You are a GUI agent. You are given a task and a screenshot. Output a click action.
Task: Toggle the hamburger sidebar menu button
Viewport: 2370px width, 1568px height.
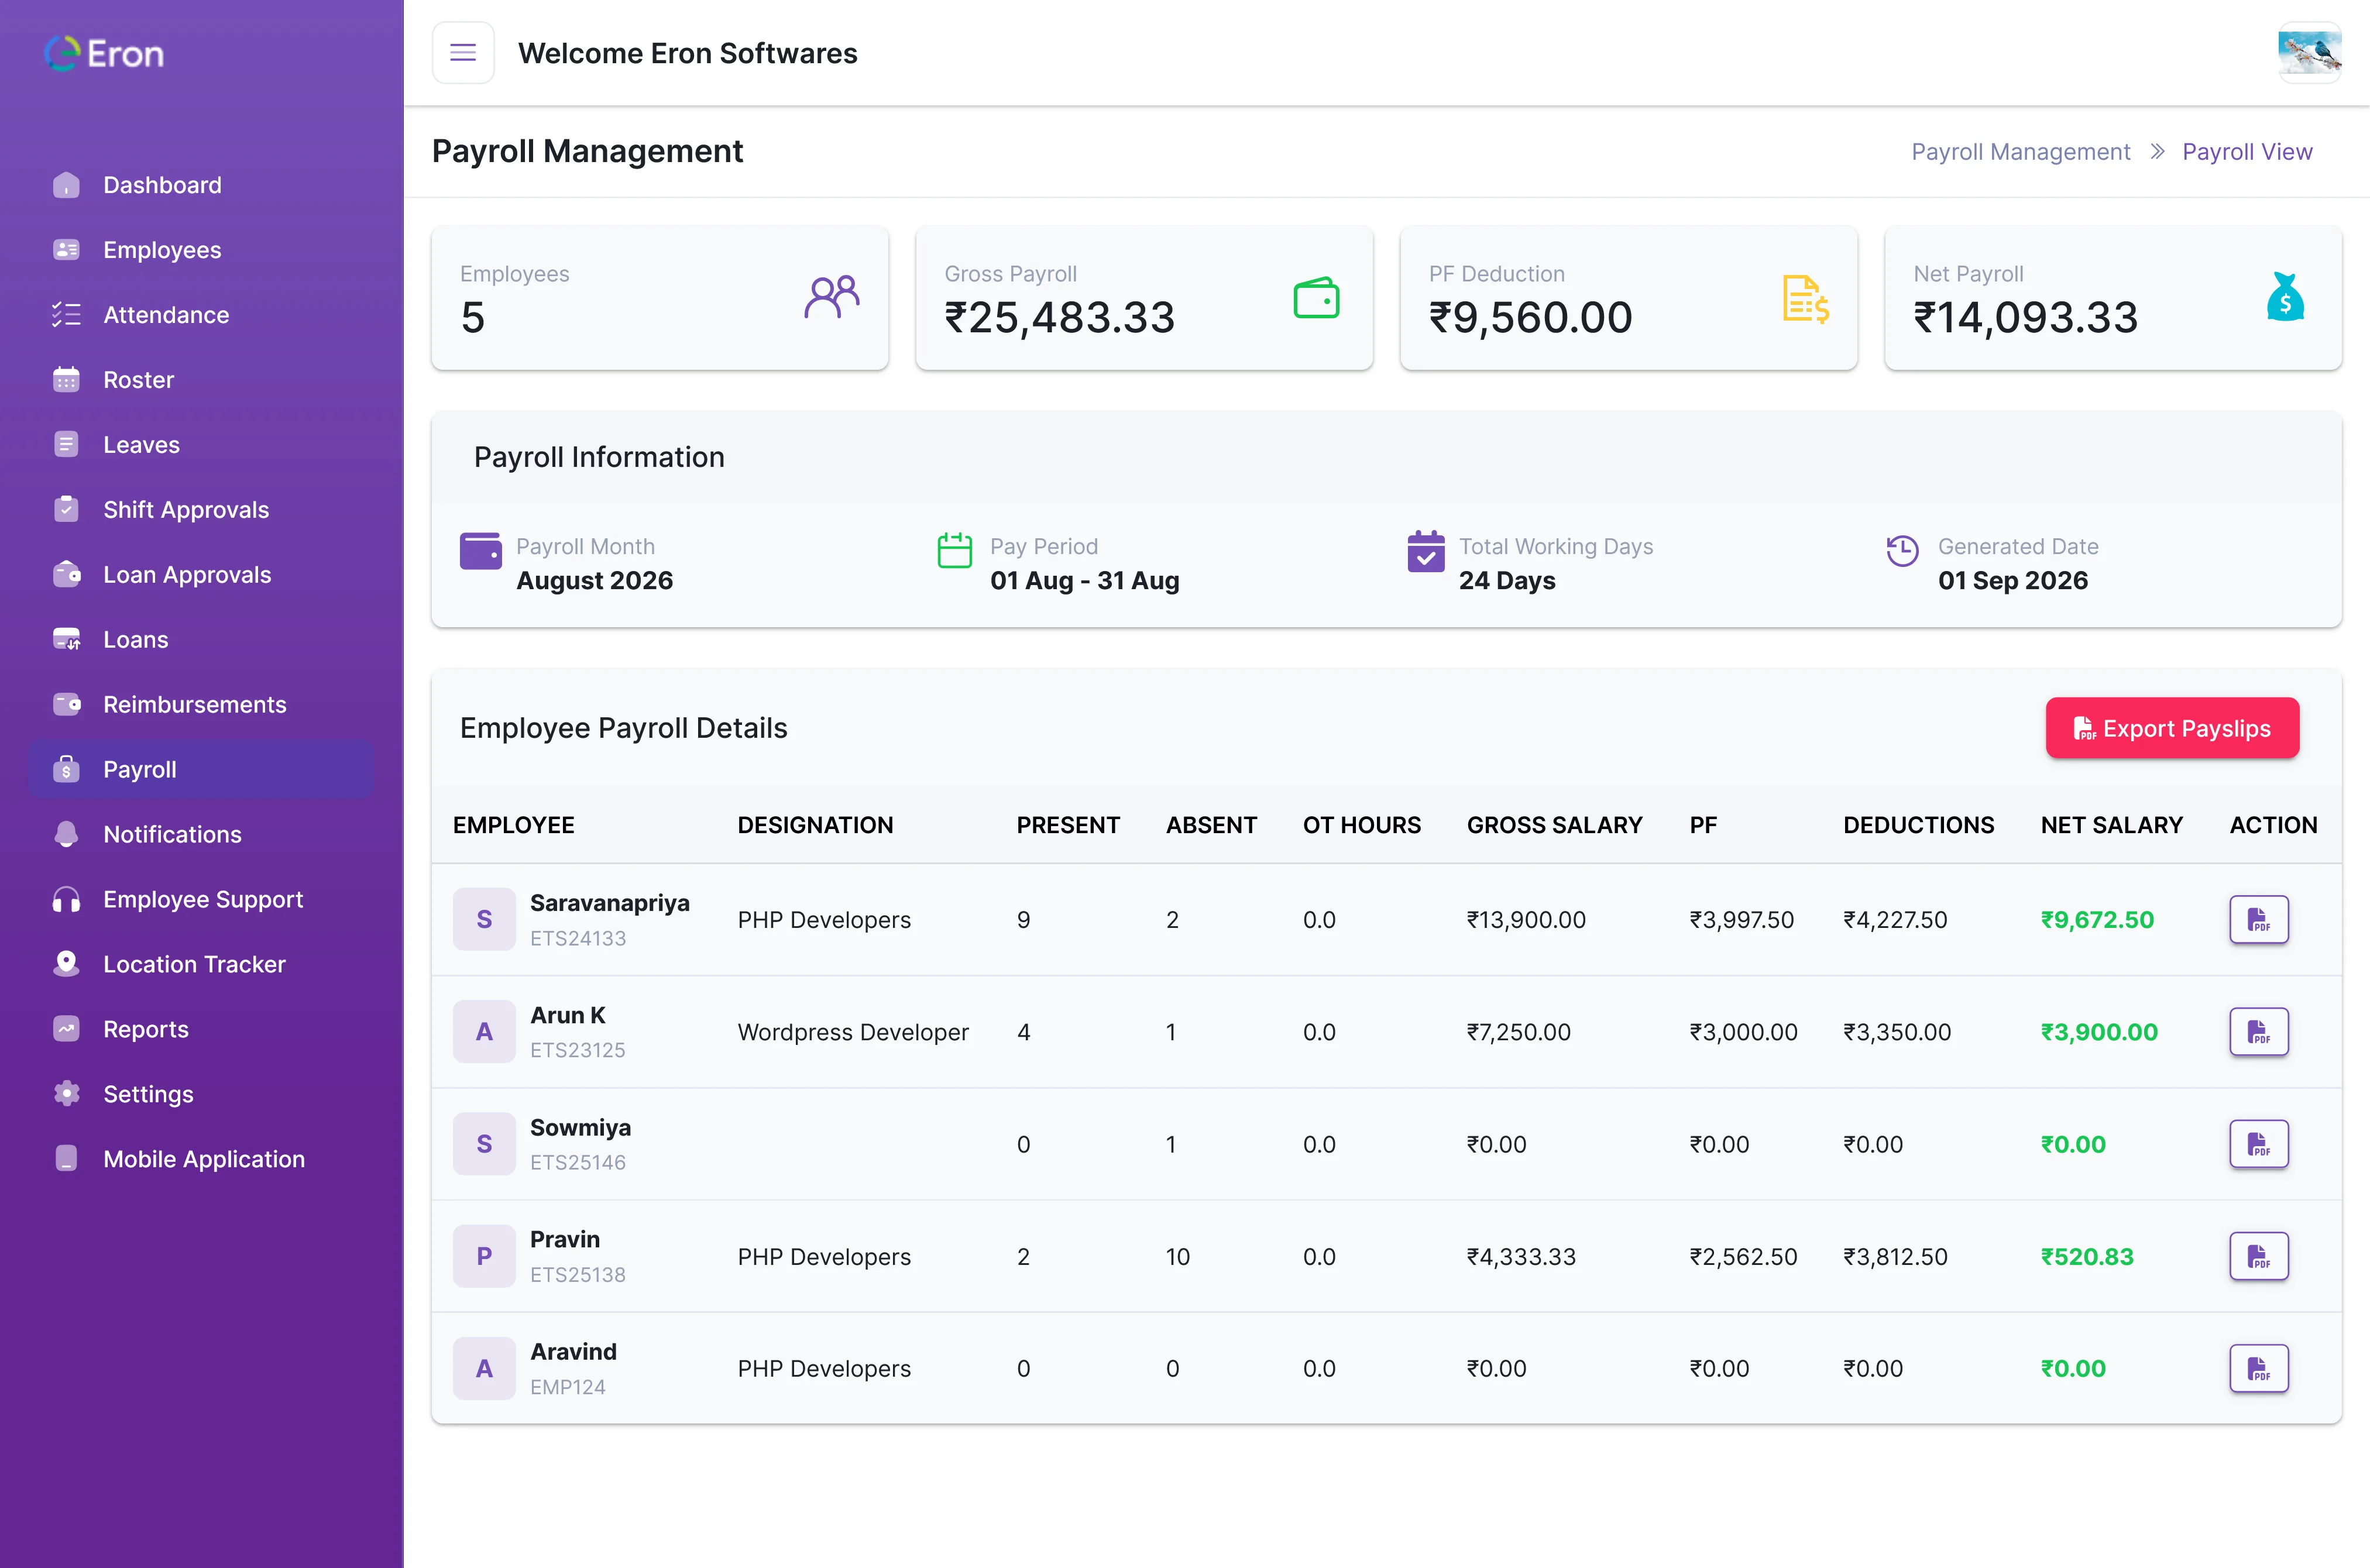463,53
